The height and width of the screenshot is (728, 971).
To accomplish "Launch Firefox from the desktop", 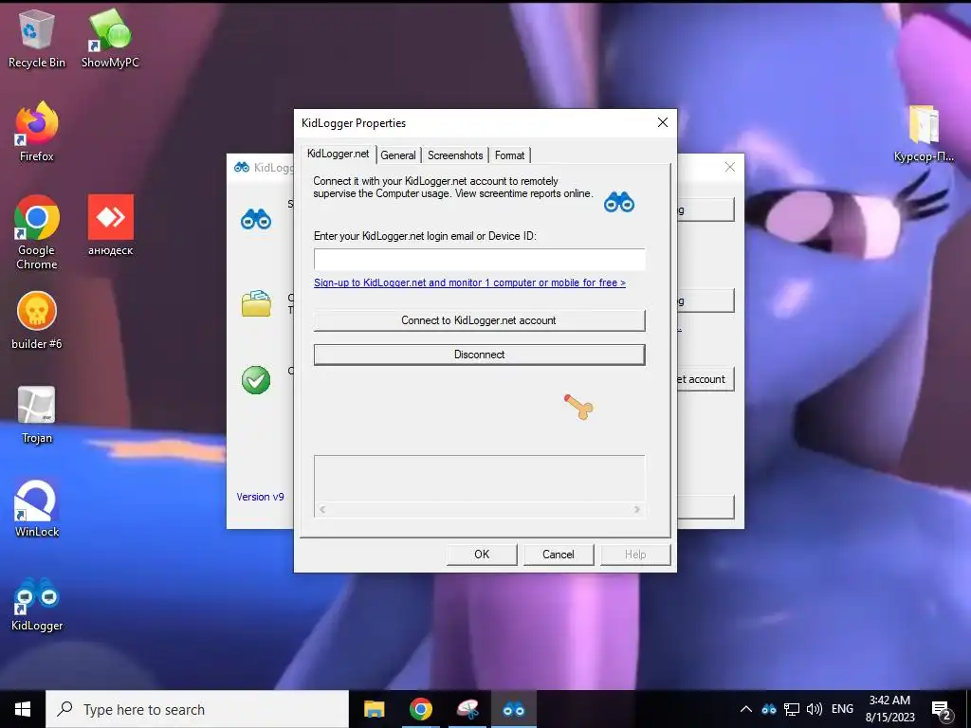I will (37, 132).
